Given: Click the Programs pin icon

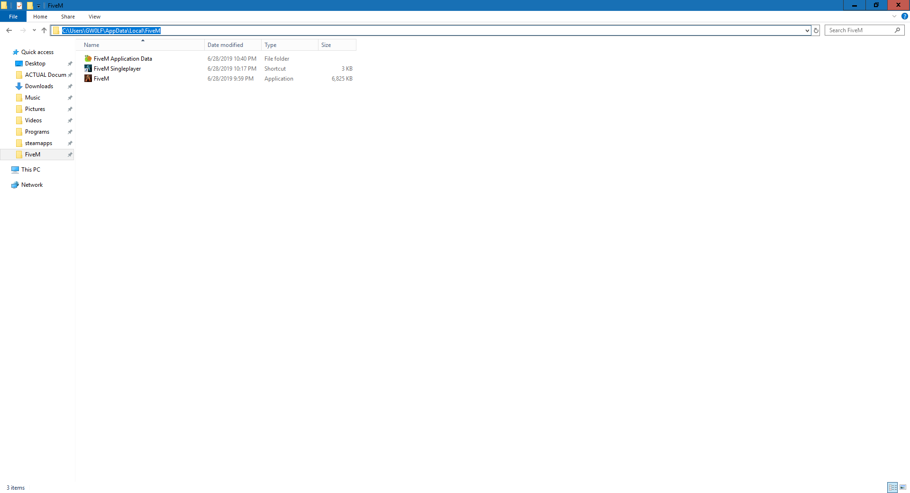Looking at the screenshot, I should pos(70,132).
